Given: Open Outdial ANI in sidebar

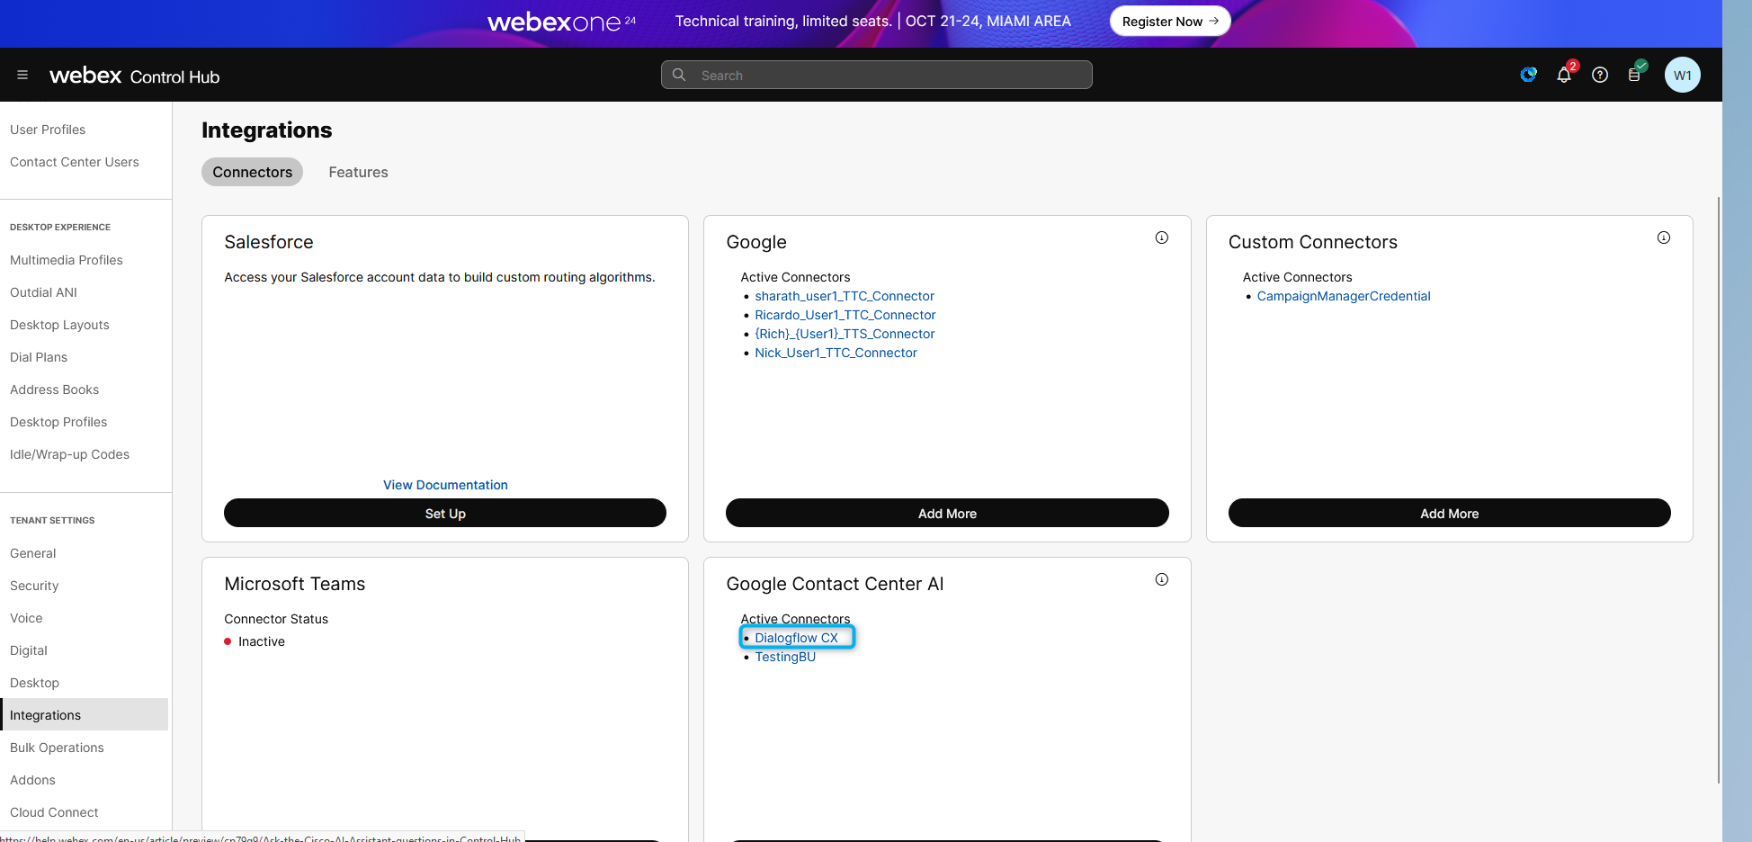Looking at the screenshot, I should tap(43, 292).
